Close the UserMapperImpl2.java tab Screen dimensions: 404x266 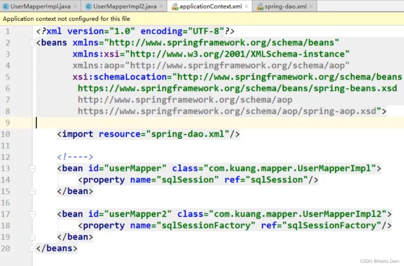[161, 6]
